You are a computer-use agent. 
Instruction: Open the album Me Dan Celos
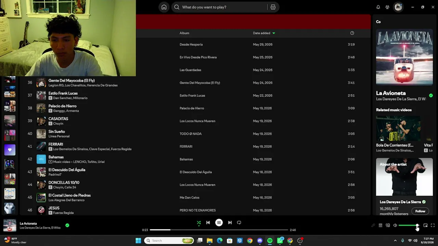[189, 197]
